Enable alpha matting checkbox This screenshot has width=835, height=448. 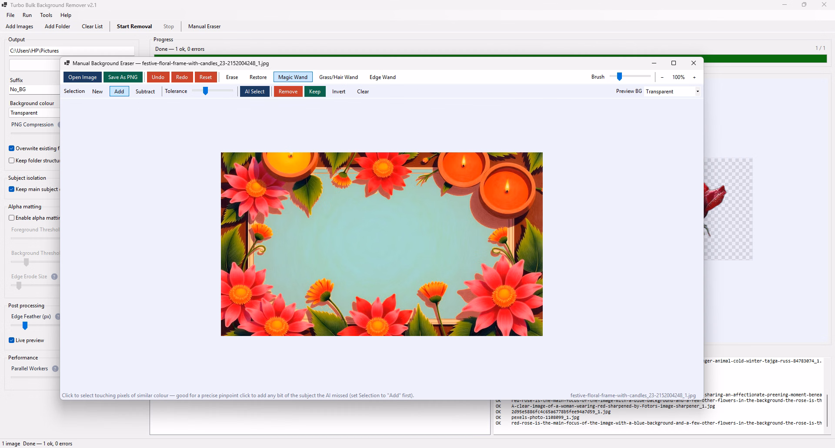pyautogui.click(x=12, y=218)
